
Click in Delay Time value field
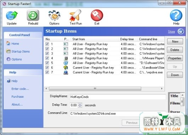74,105
